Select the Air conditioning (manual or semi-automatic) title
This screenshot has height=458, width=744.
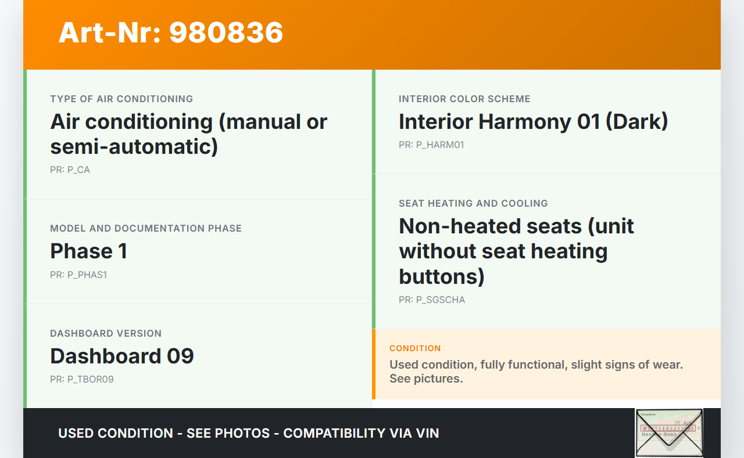pos(189,134)
